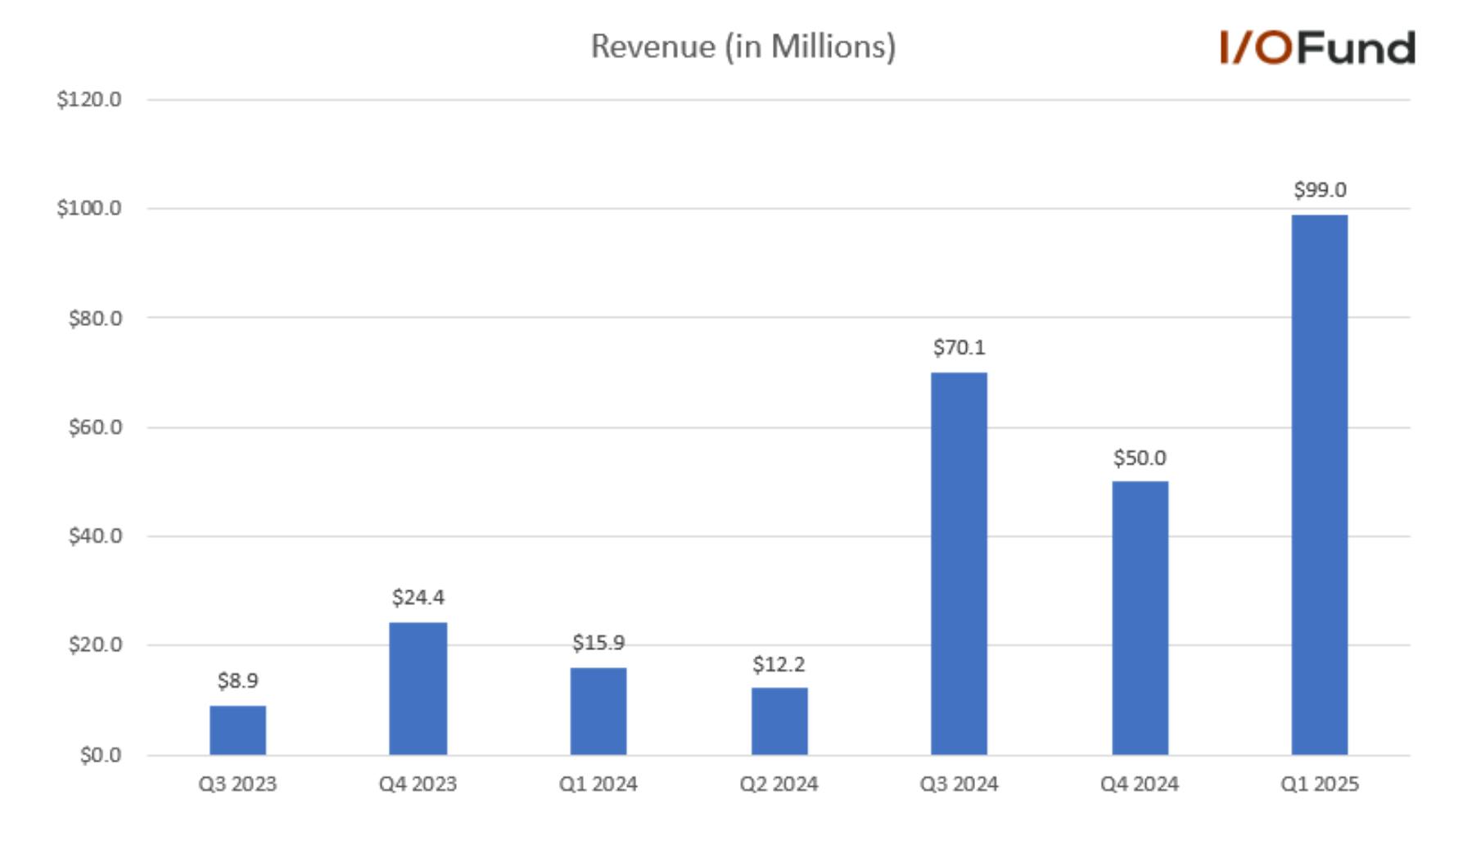Select the Q4 2024 bar
This screenshot has width=1472, height=845.
[1140, 617]
